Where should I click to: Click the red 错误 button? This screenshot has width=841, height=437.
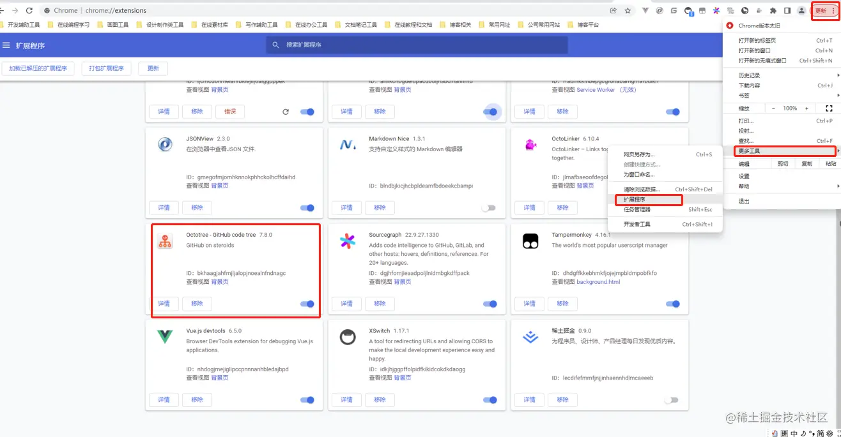(x=230, y=112)
